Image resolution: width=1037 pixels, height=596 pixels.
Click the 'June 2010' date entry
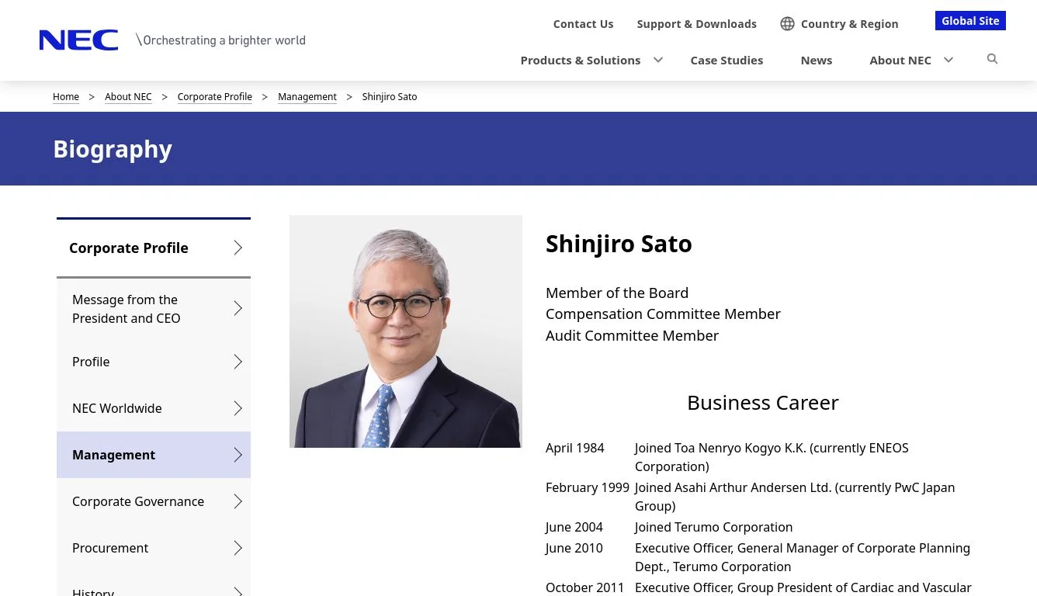(x=574, y=548)
